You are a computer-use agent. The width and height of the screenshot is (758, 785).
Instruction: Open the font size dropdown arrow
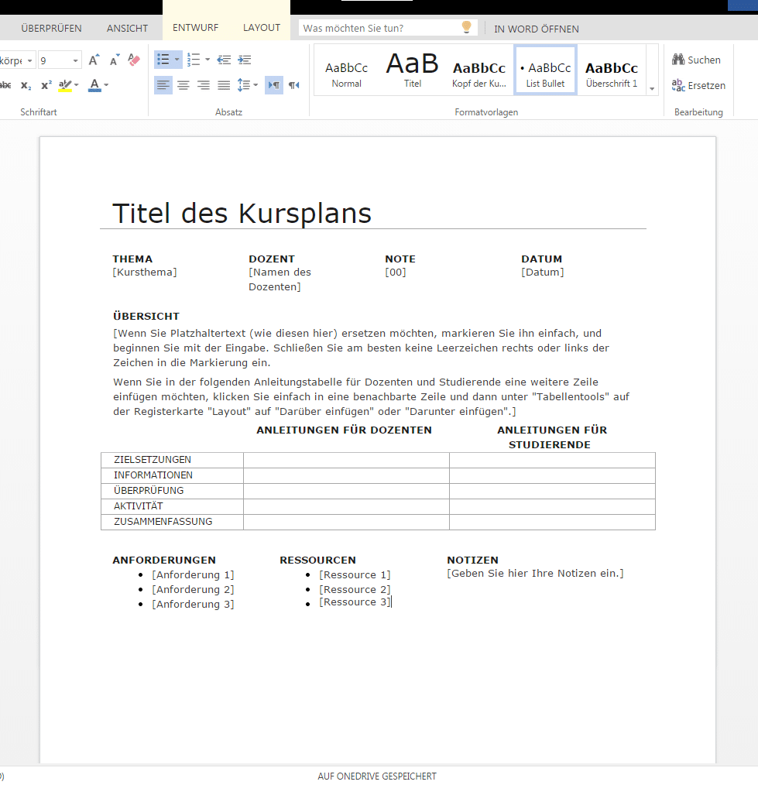pos(76,60)
